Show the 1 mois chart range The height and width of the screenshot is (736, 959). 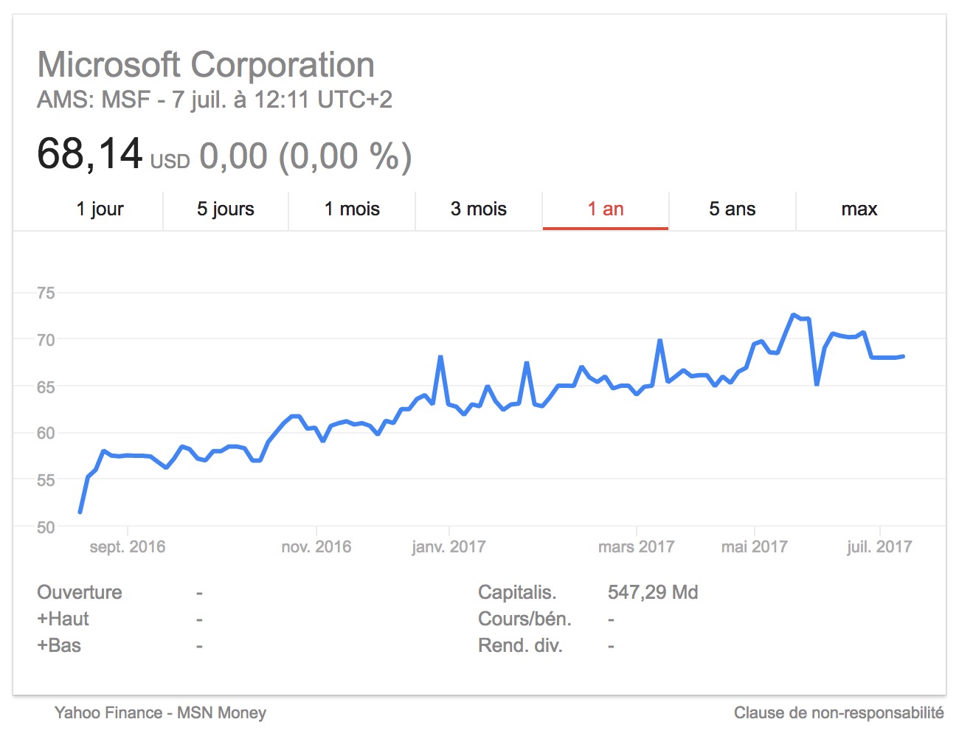click(352, 209)
